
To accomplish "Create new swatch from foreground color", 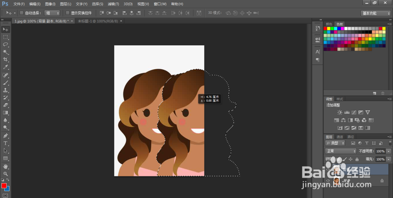I will coord(375,93).
